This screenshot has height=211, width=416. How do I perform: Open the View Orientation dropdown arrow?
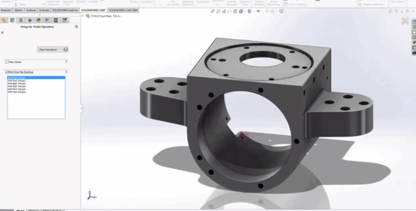pos(245,11)
